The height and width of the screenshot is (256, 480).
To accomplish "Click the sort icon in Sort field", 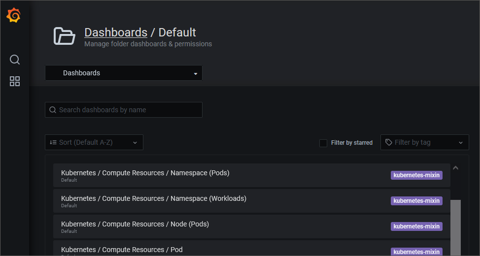I will pyautogui.click(x=53, y=142).
